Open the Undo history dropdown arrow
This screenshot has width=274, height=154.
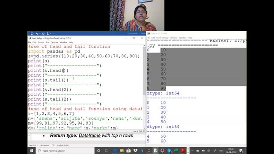coord(40,33)
